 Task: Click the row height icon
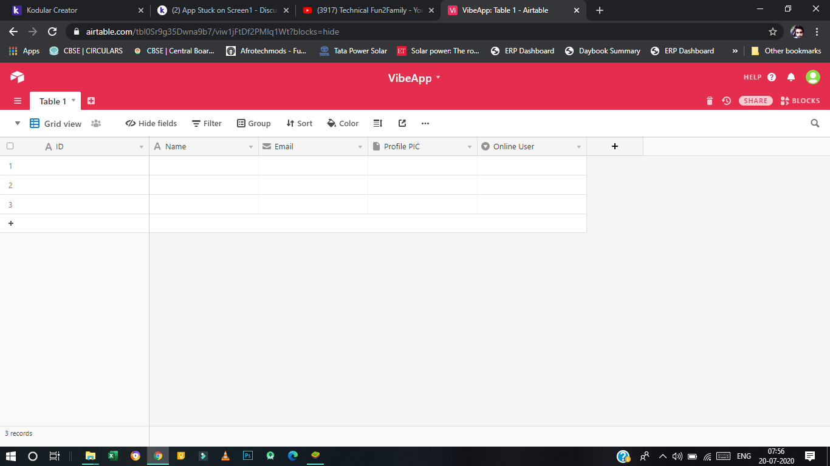tap(377, 123)
